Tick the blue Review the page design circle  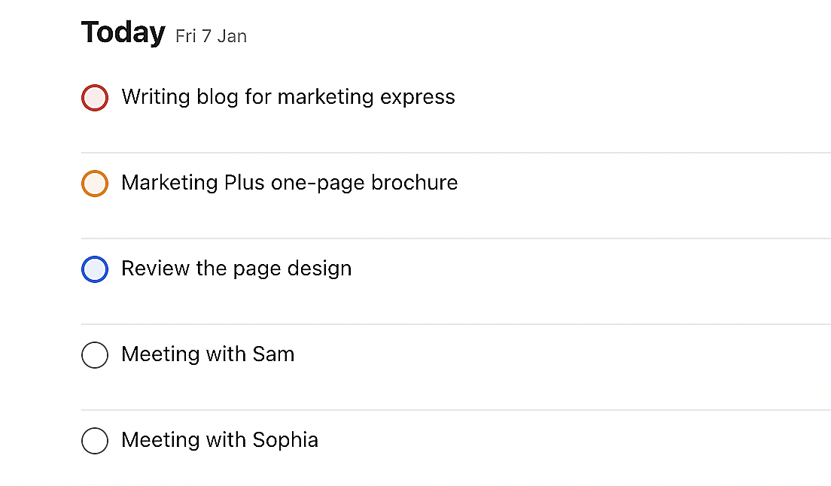point(95,269)
